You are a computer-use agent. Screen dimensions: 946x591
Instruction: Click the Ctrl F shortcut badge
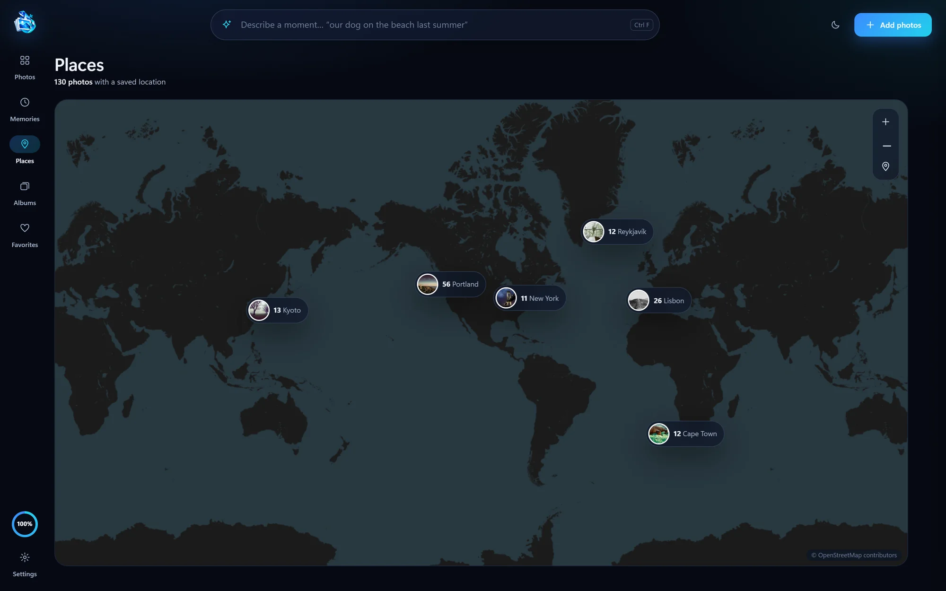pos(641,25)
